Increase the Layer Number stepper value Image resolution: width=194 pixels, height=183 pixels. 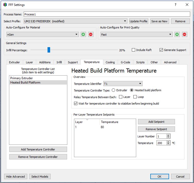coord(168,135)
